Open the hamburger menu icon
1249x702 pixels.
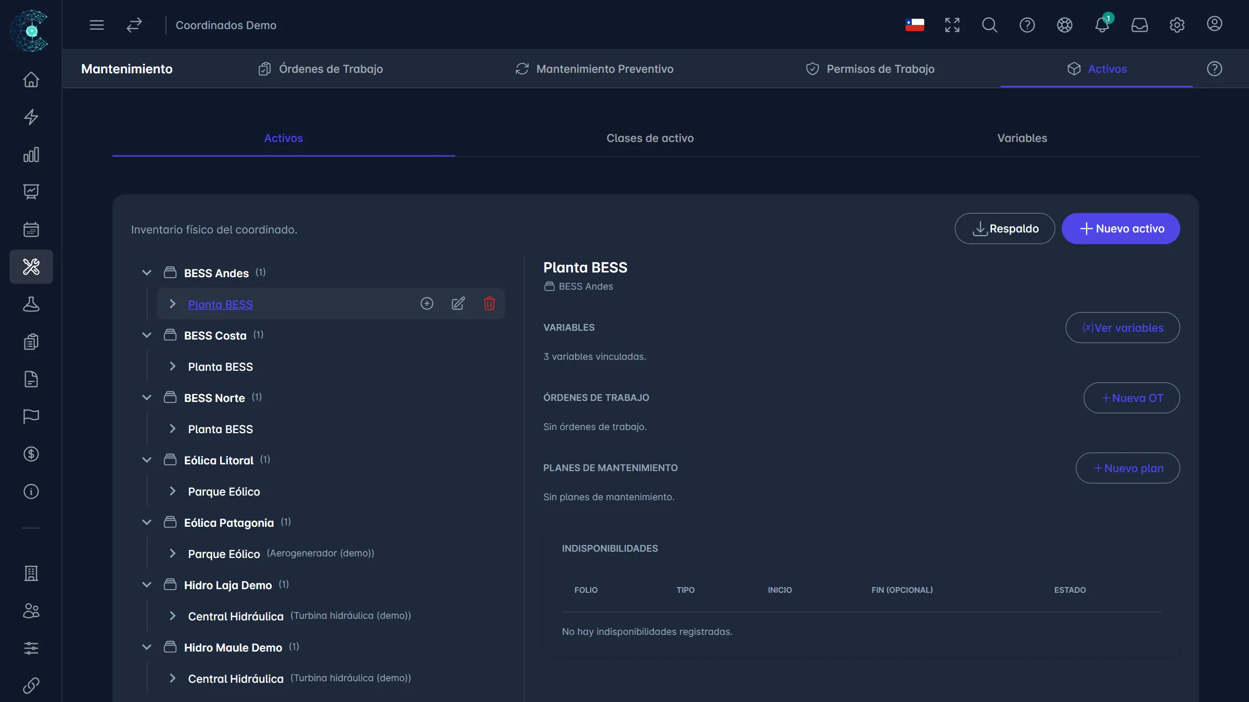pyautogui.click(x=97, y=25)
